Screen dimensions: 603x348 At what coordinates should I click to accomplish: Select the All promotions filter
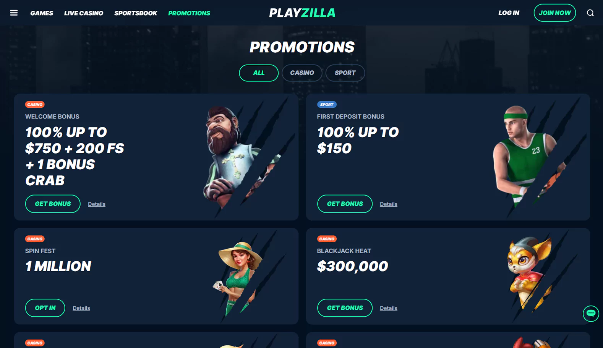tap(259, 73)
